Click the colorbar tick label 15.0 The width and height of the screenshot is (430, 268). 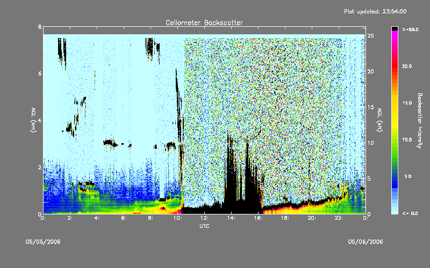pyautogui.click(x=407, y=103)
